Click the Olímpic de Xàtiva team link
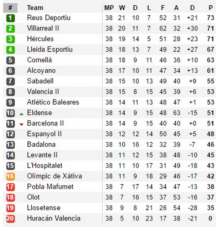 55,176
